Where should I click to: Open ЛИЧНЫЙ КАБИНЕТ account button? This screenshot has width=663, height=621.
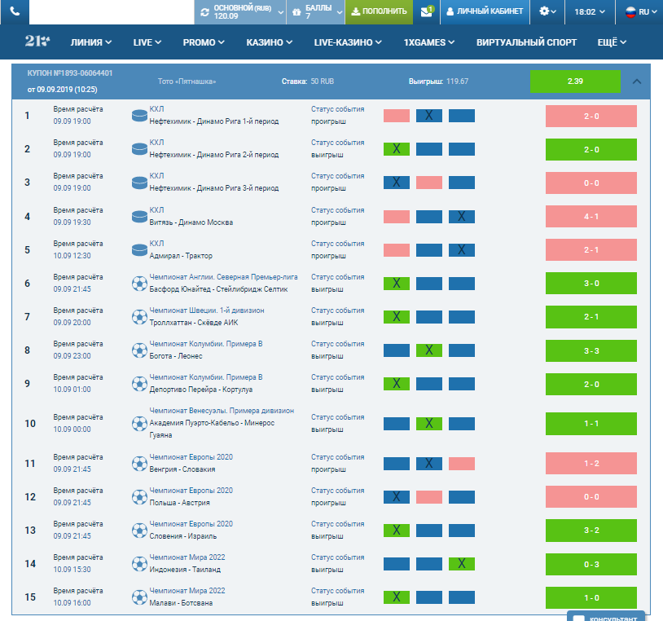click(x=485, y=12)
